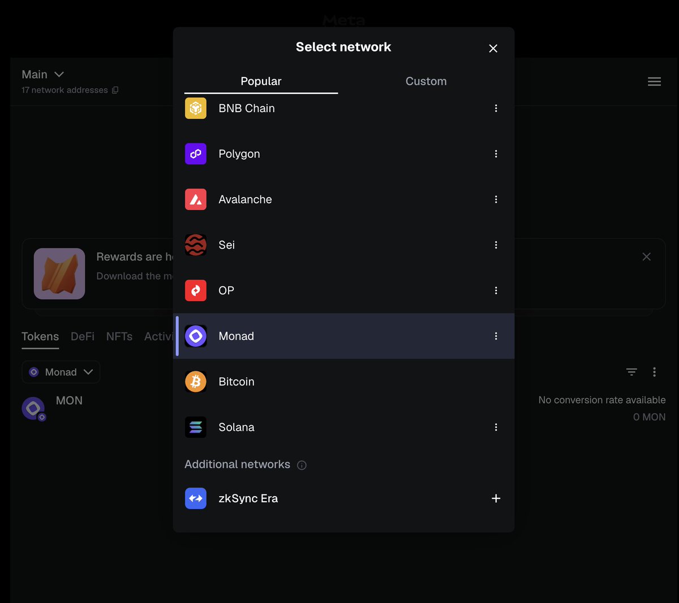The image size is (679, 603).
Task: Click the Additional networks heading
Action: pos(237,465)
